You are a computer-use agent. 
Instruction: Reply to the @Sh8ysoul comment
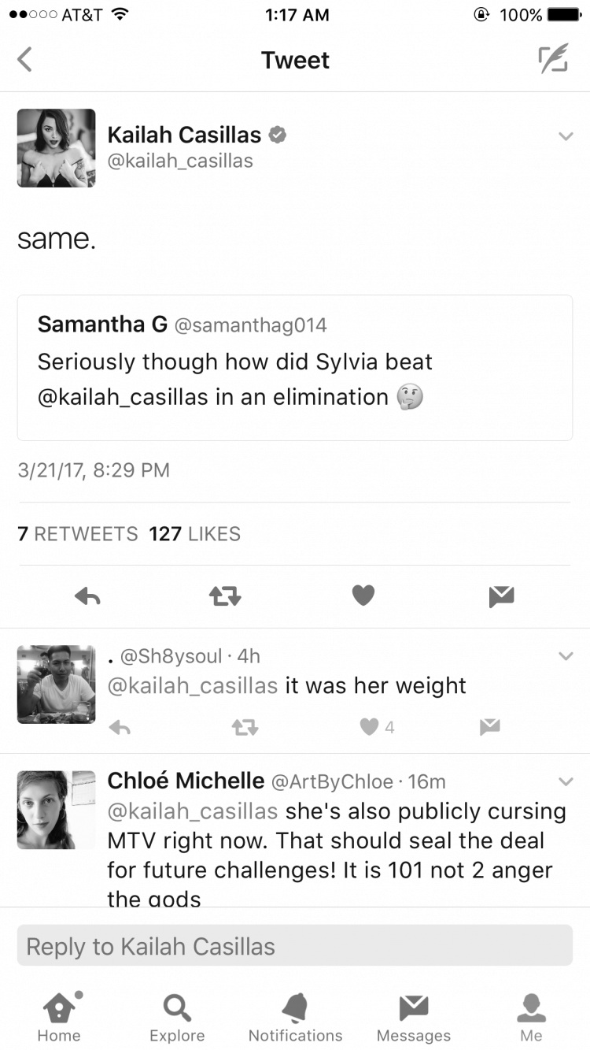119,727
